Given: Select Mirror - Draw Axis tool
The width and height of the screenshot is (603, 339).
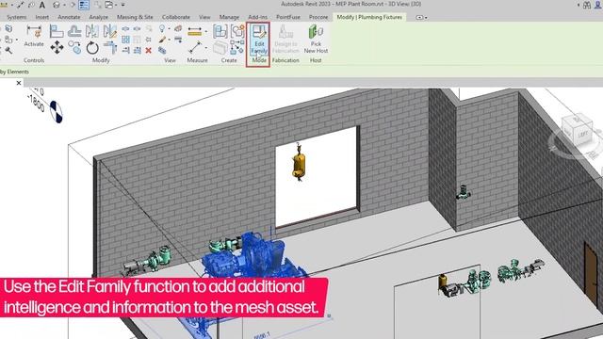Looking at the screenshot, I should click(109, 31).
